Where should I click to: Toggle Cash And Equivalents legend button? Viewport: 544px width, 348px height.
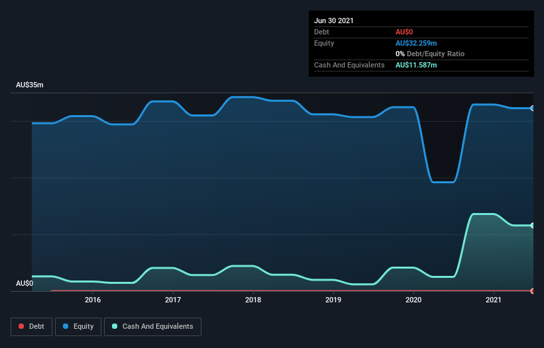(x=152, y=327)
